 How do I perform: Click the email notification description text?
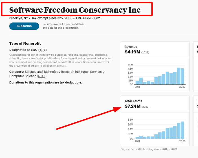[x=63, y=26]
